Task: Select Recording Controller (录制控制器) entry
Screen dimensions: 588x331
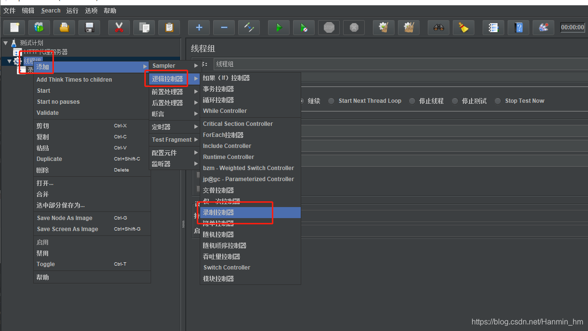Action: pos(251,212)
